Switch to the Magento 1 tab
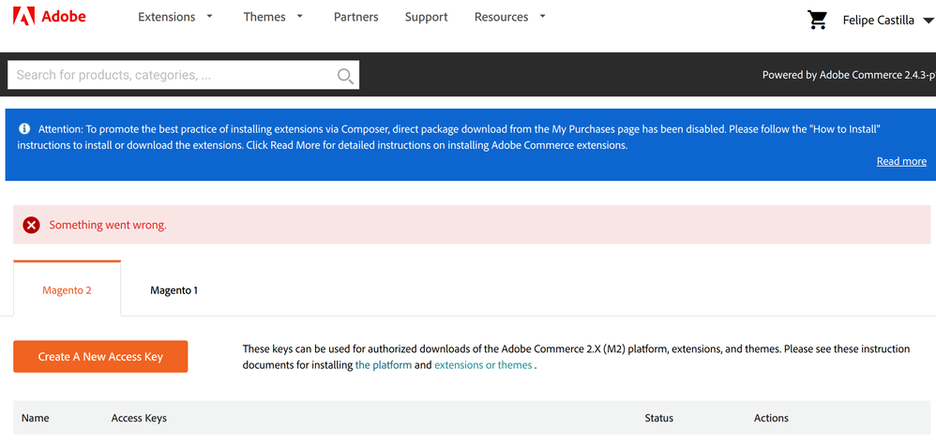Viewport: 936px width, 443px height. pyautogui.click(x=174, y=290)
